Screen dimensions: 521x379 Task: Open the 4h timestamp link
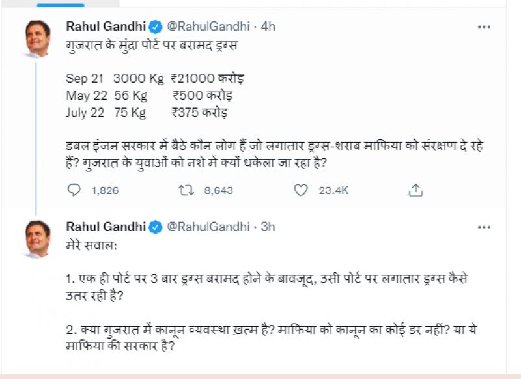coord(268,27)
